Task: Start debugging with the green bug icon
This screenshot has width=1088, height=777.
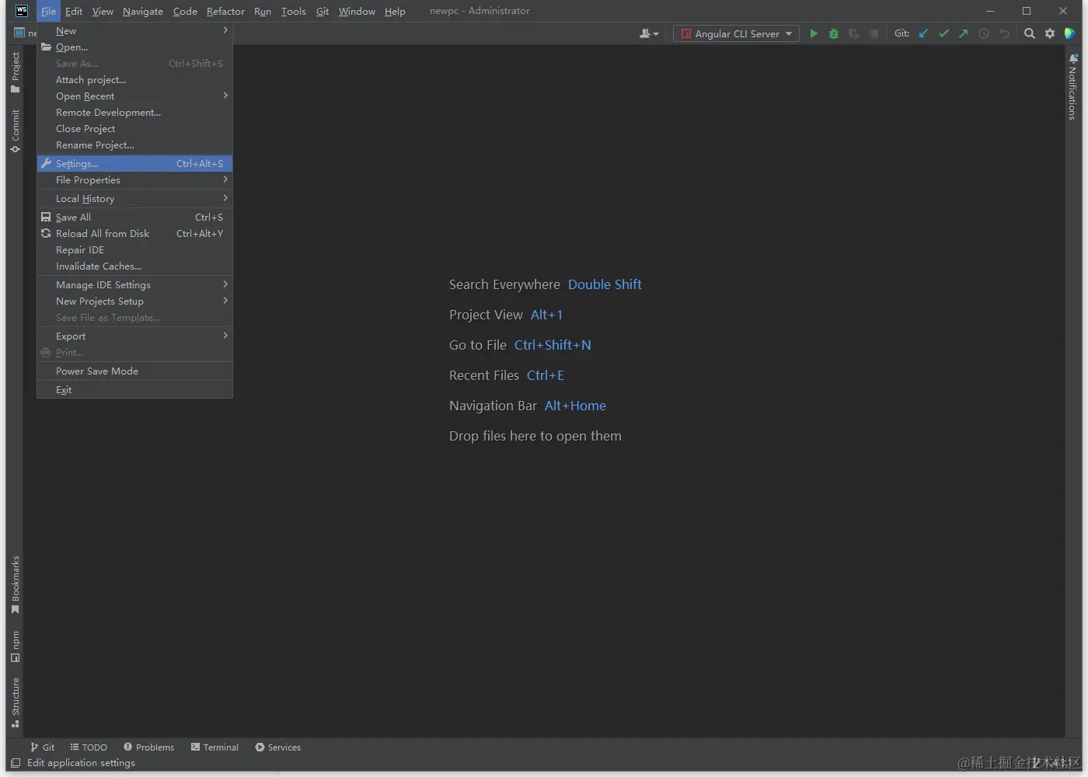Action: [834, 33]
